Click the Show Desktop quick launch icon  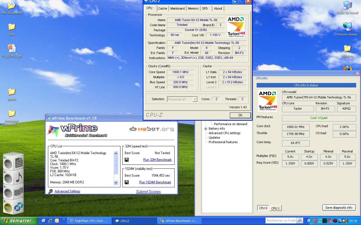pos(44,221)
